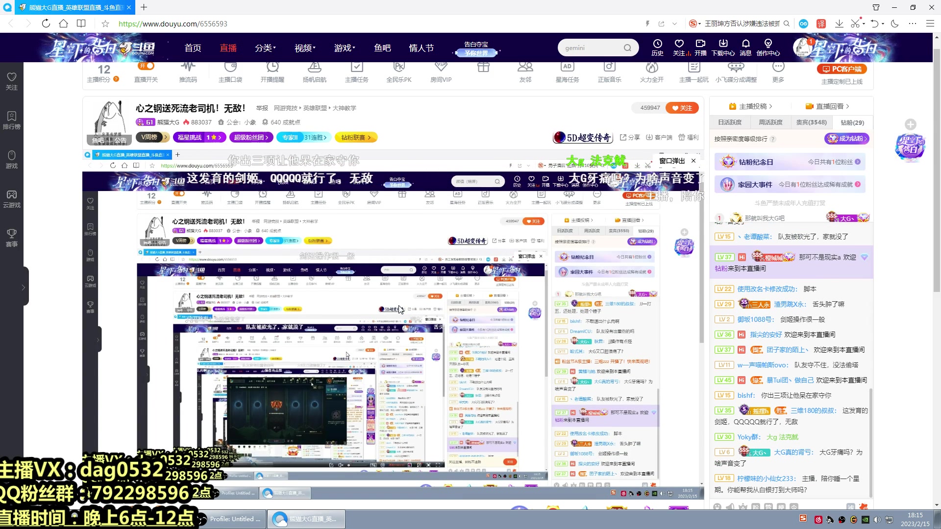The image size is (941, 529).
Task: Toggle 直播开关 live switch
Action: click(x=147, y=66)
